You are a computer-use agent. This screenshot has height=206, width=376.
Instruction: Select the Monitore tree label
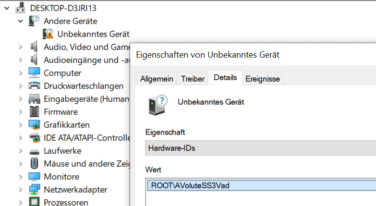(61, 176)
